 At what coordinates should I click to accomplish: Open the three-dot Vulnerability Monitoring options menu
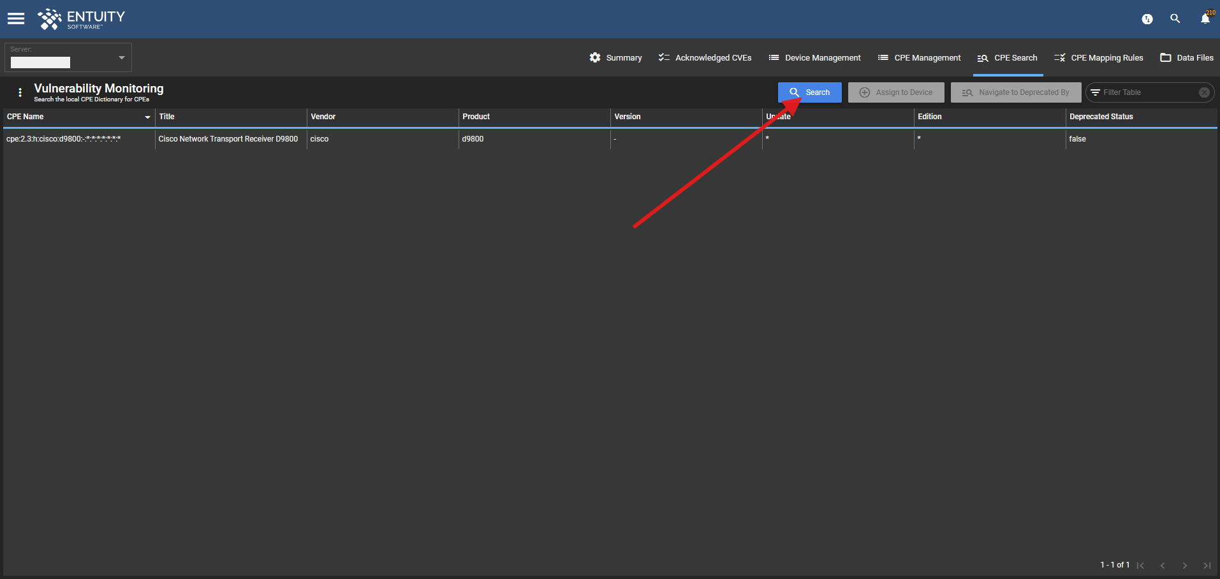20,92
